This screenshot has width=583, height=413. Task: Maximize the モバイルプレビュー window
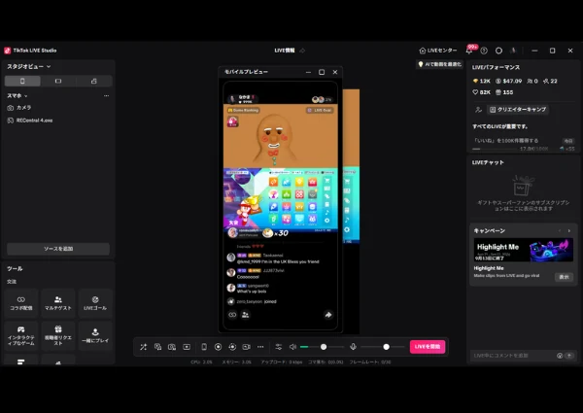click(x=322, y=72)
